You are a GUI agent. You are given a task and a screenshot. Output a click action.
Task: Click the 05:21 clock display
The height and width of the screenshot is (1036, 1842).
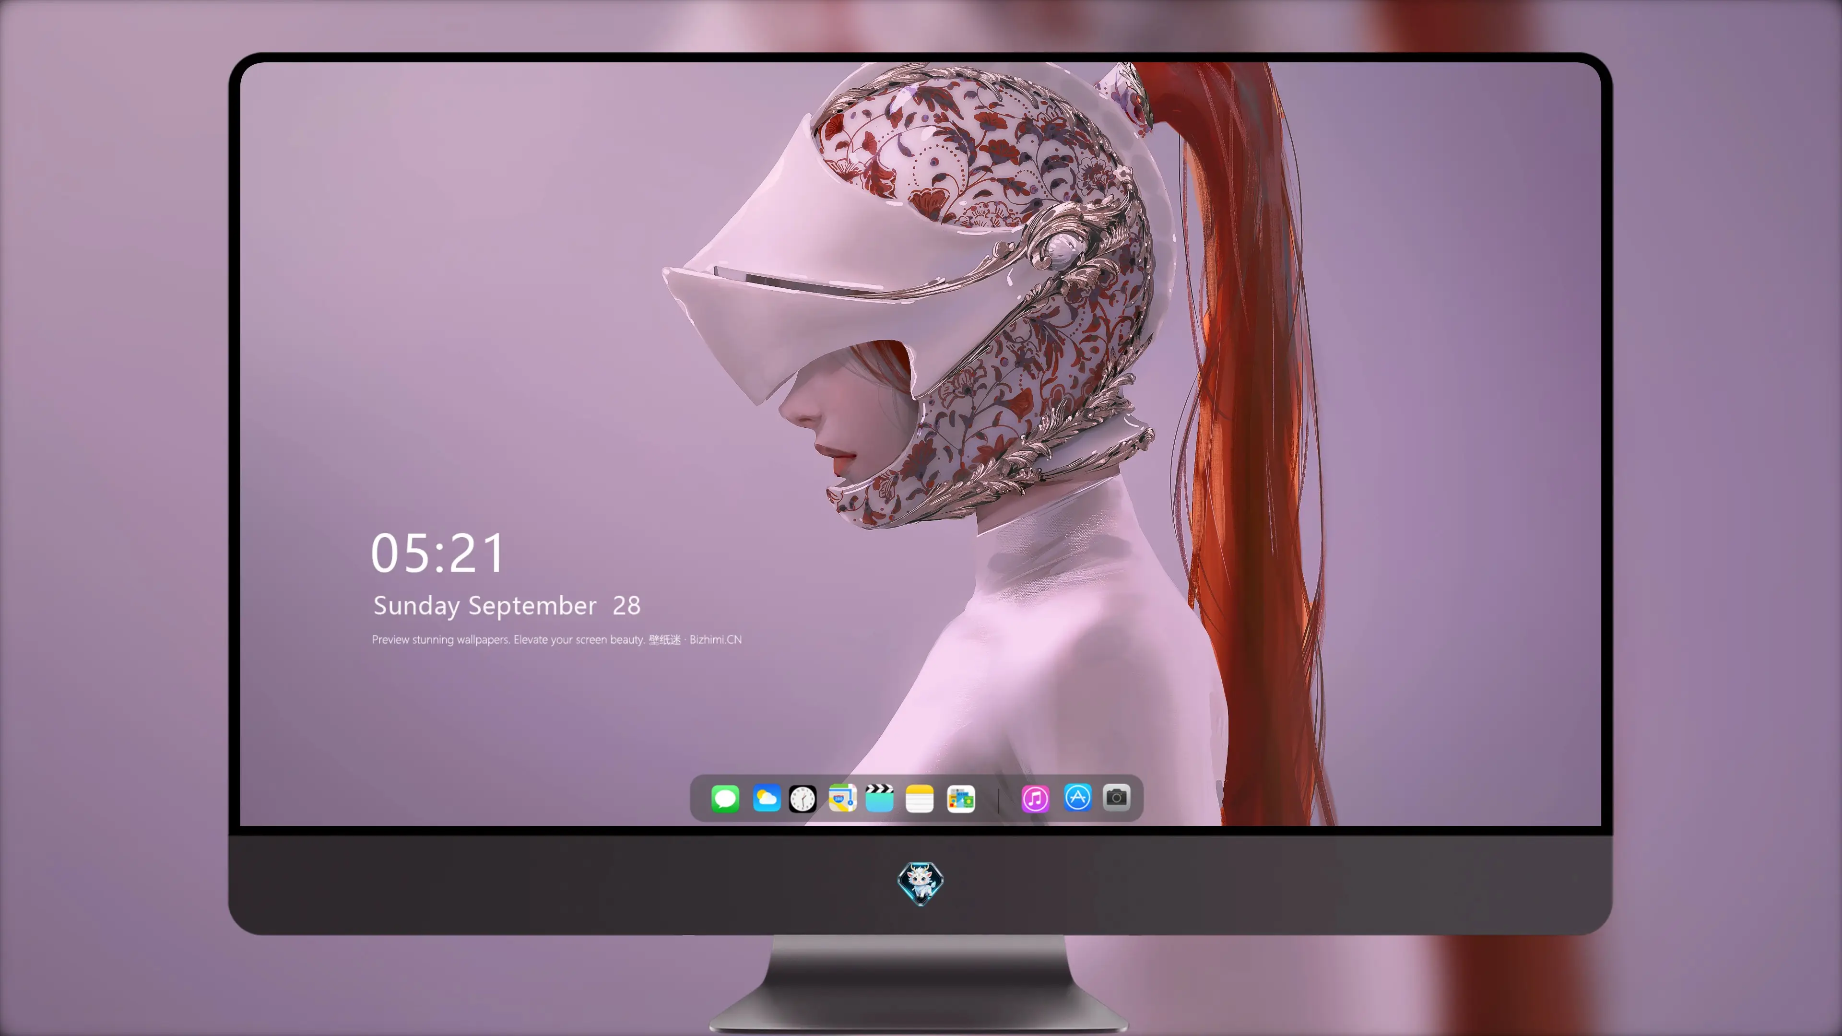tap(437, 553)
